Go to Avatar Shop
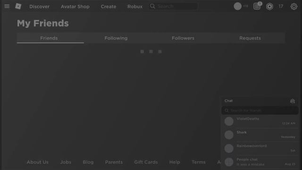This screenshot has height=170, width=302. click(x=75, y=7)
